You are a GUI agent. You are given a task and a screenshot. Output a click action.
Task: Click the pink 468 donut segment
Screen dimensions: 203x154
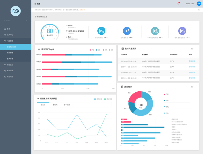(135, 96)
